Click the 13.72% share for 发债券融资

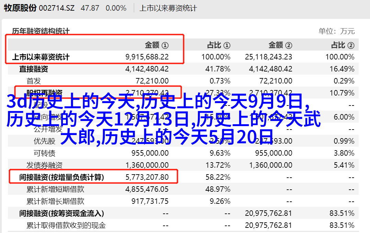218,165
